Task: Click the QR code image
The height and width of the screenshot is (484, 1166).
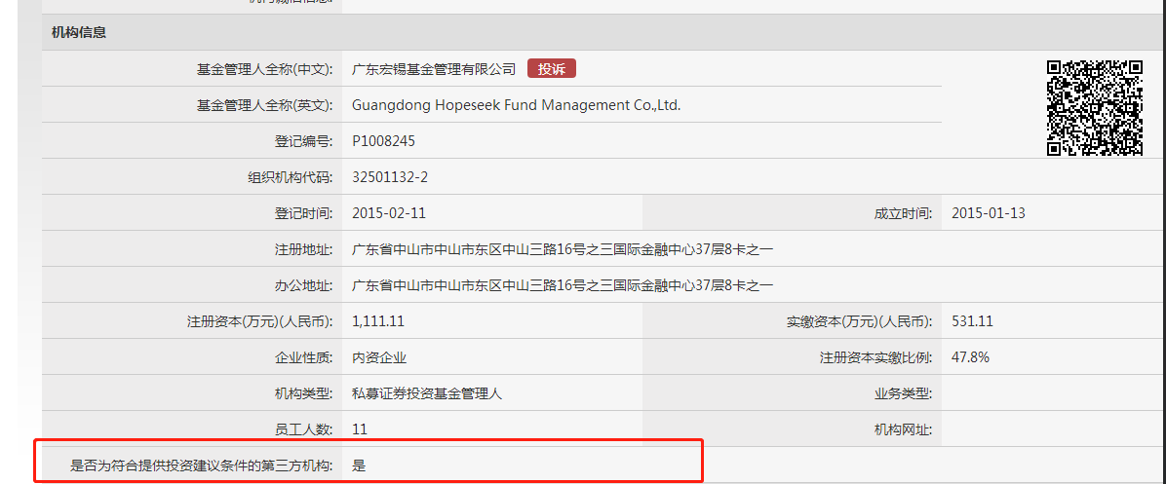Action: click(x=1094, y=107)
